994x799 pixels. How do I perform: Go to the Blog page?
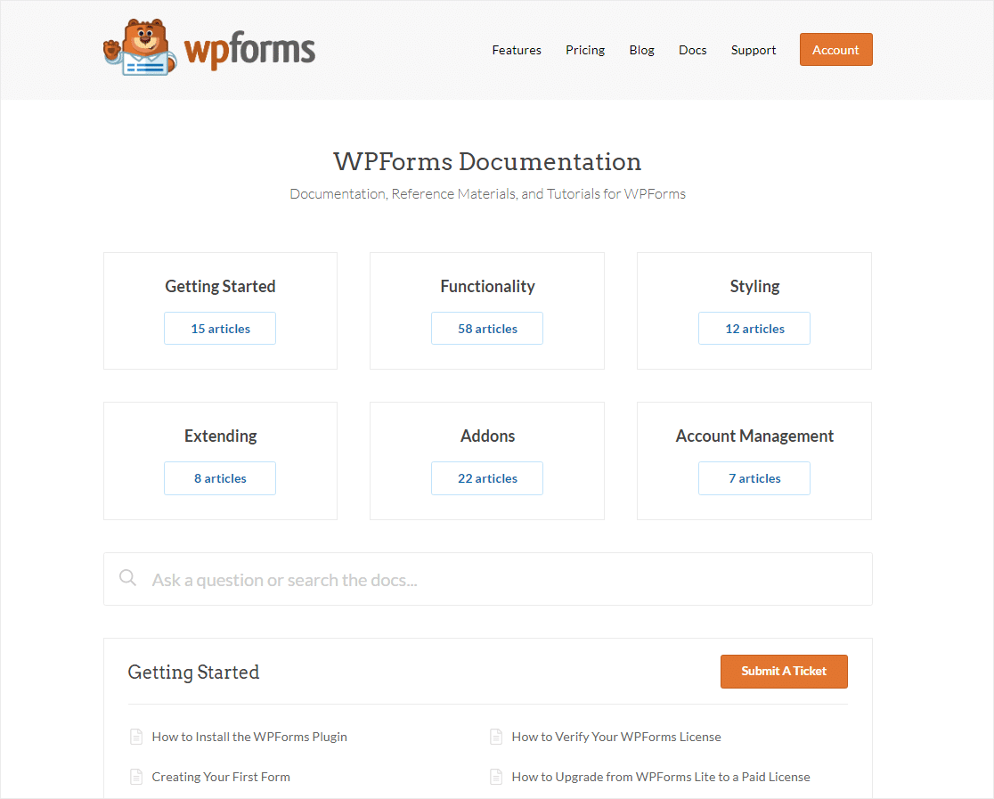pos(641,50)
